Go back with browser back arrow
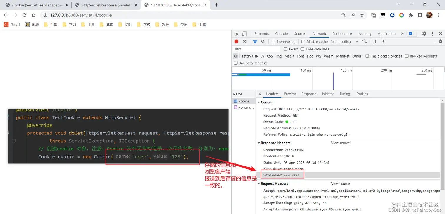This screenshot has height=214, width=445. coord(6,15)
